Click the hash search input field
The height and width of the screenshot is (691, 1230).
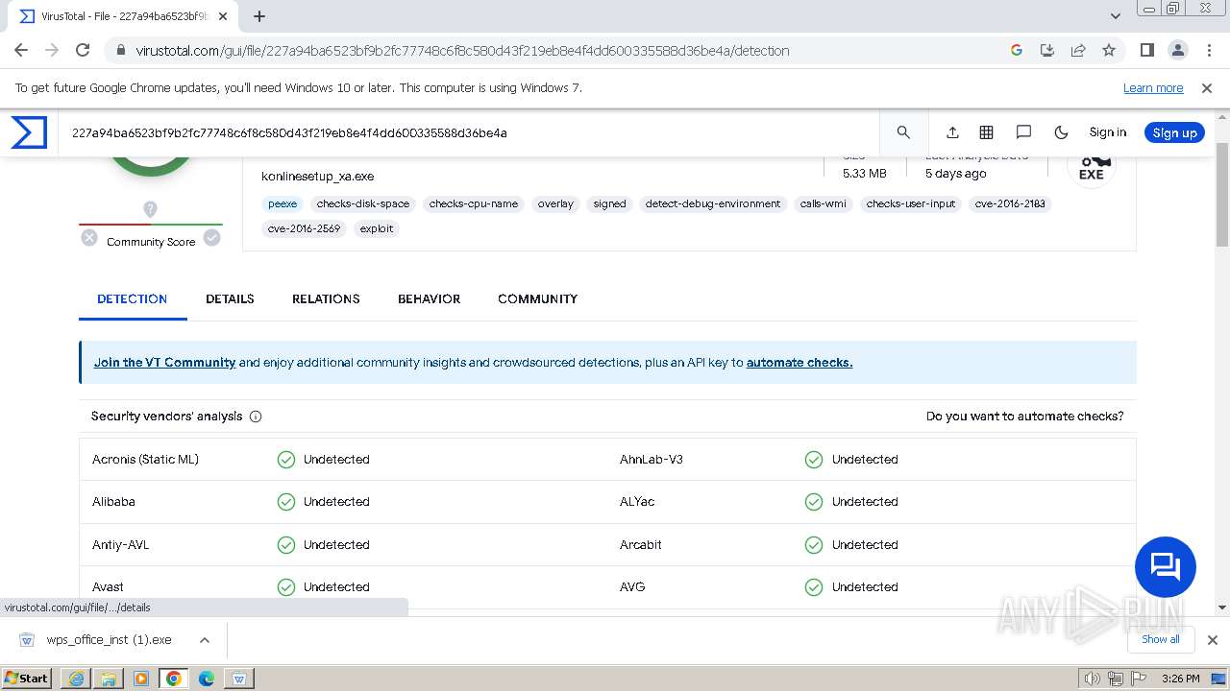click(x=471, y=132)
